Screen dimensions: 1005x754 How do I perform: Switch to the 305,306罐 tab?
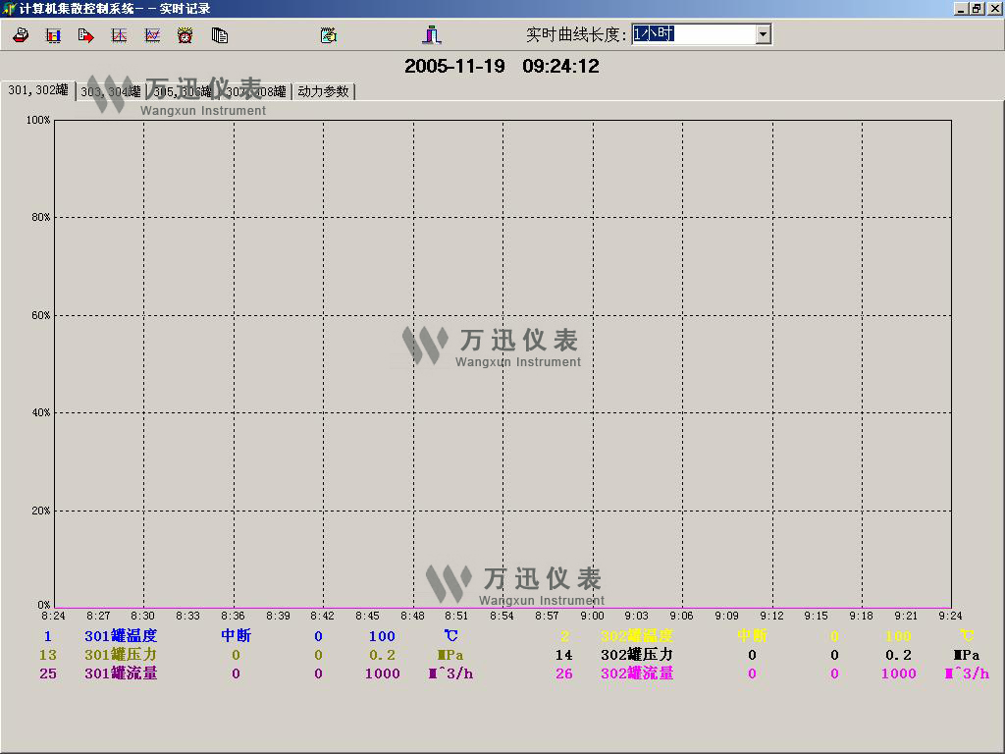coord(182,91)
